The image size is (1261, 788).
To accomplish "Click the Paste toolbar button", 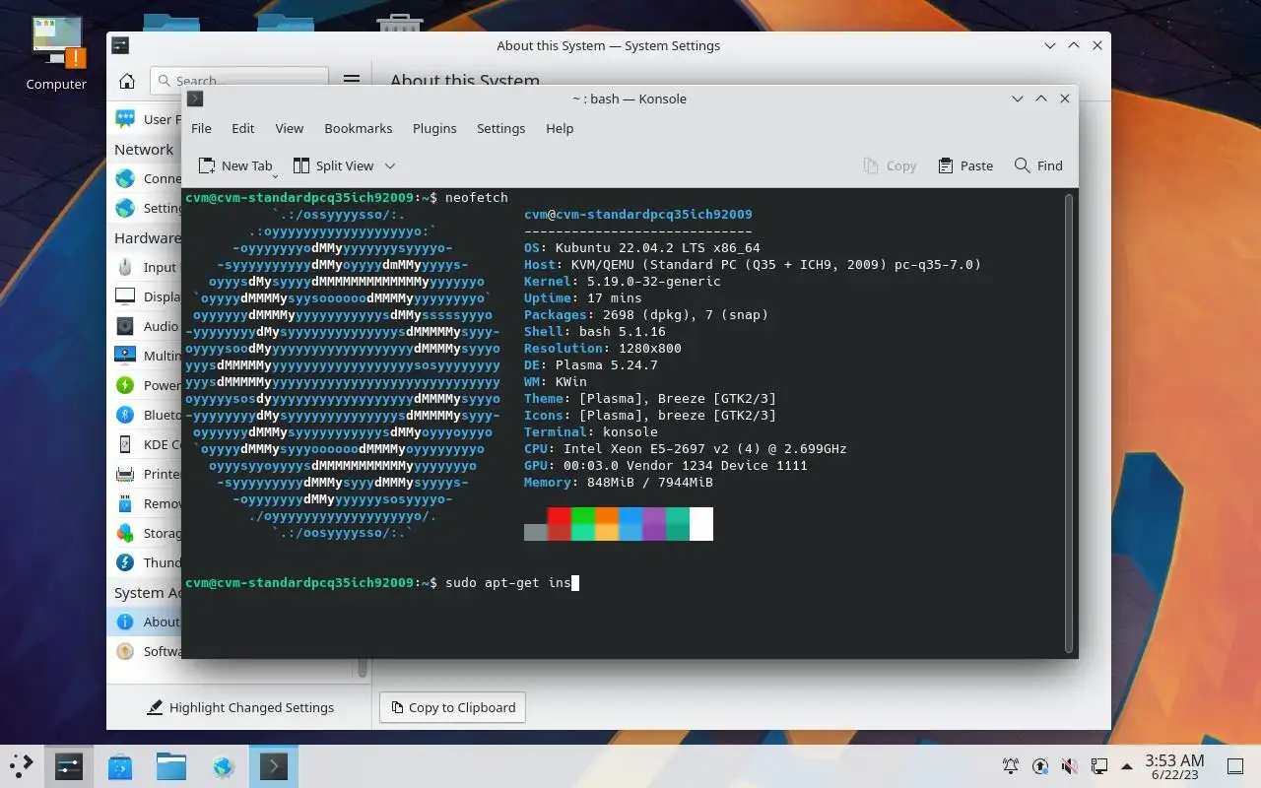I will coord(965,165).
